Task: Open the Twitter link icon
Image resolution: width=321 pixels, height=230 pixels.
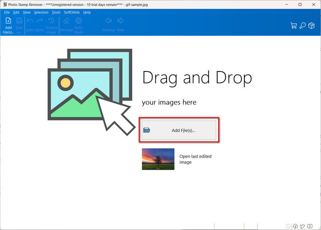Action: (x=303, y=226)
